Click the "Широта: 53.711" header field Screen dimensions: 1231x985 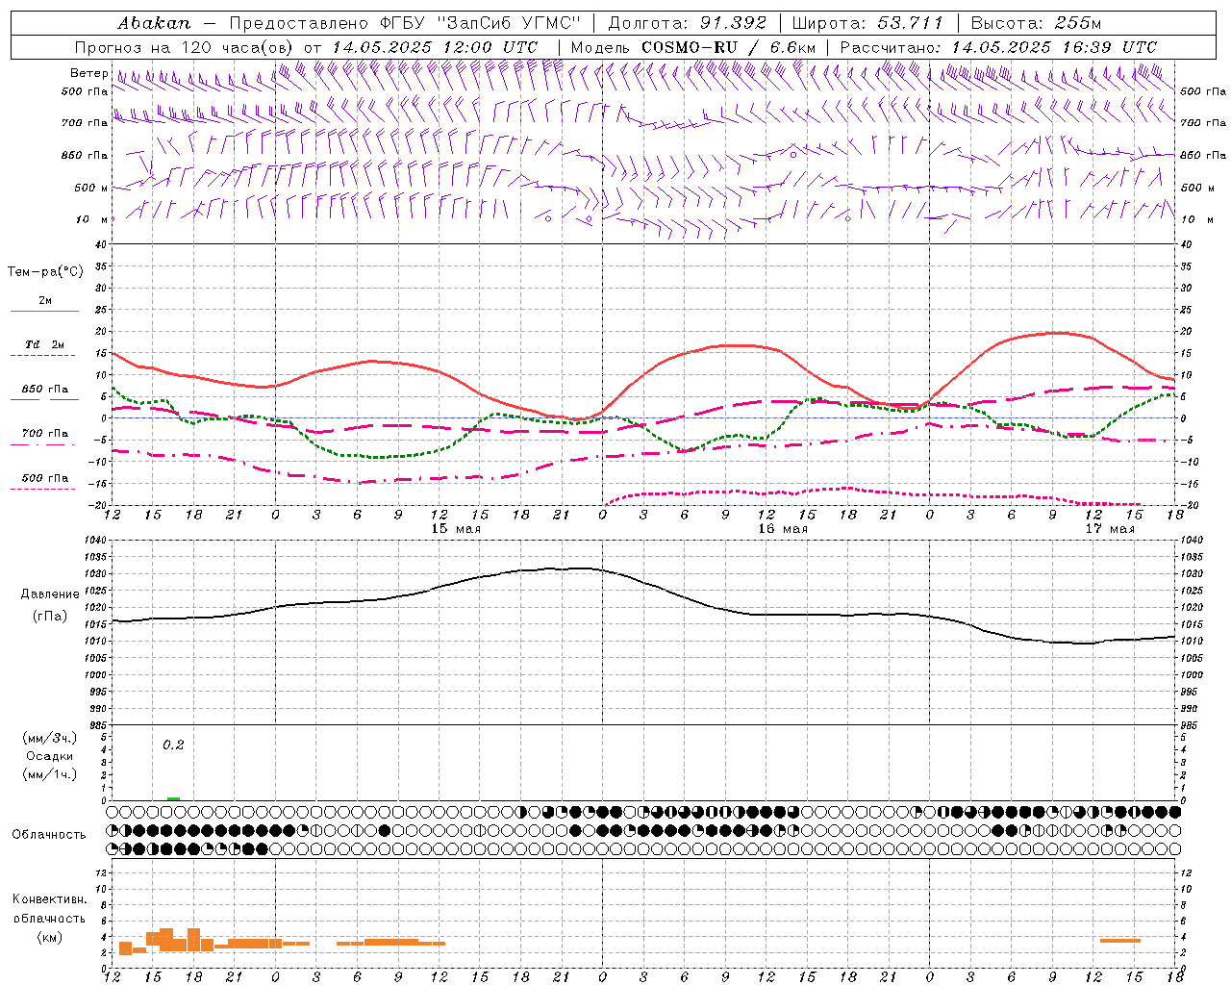pyautogui.click(x=867, y=23)
